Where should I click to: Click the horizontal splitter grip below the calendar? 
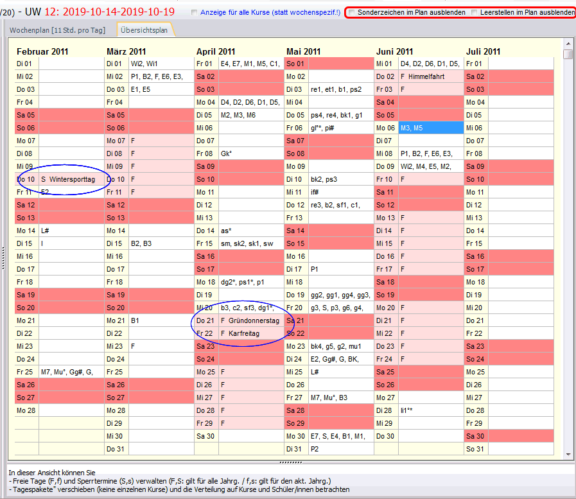pyautogui.click(x=291, y=462)
